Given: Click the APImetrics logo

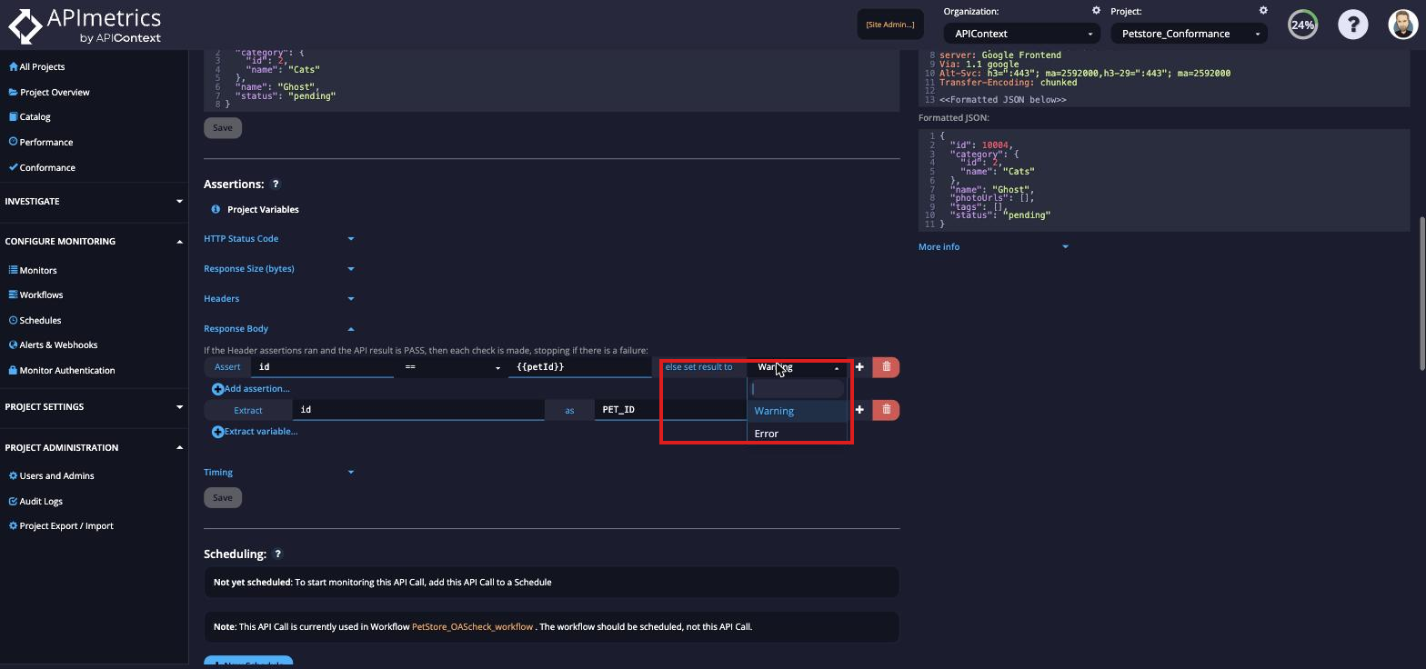Looking at the screenshot, I should (85, 25).
